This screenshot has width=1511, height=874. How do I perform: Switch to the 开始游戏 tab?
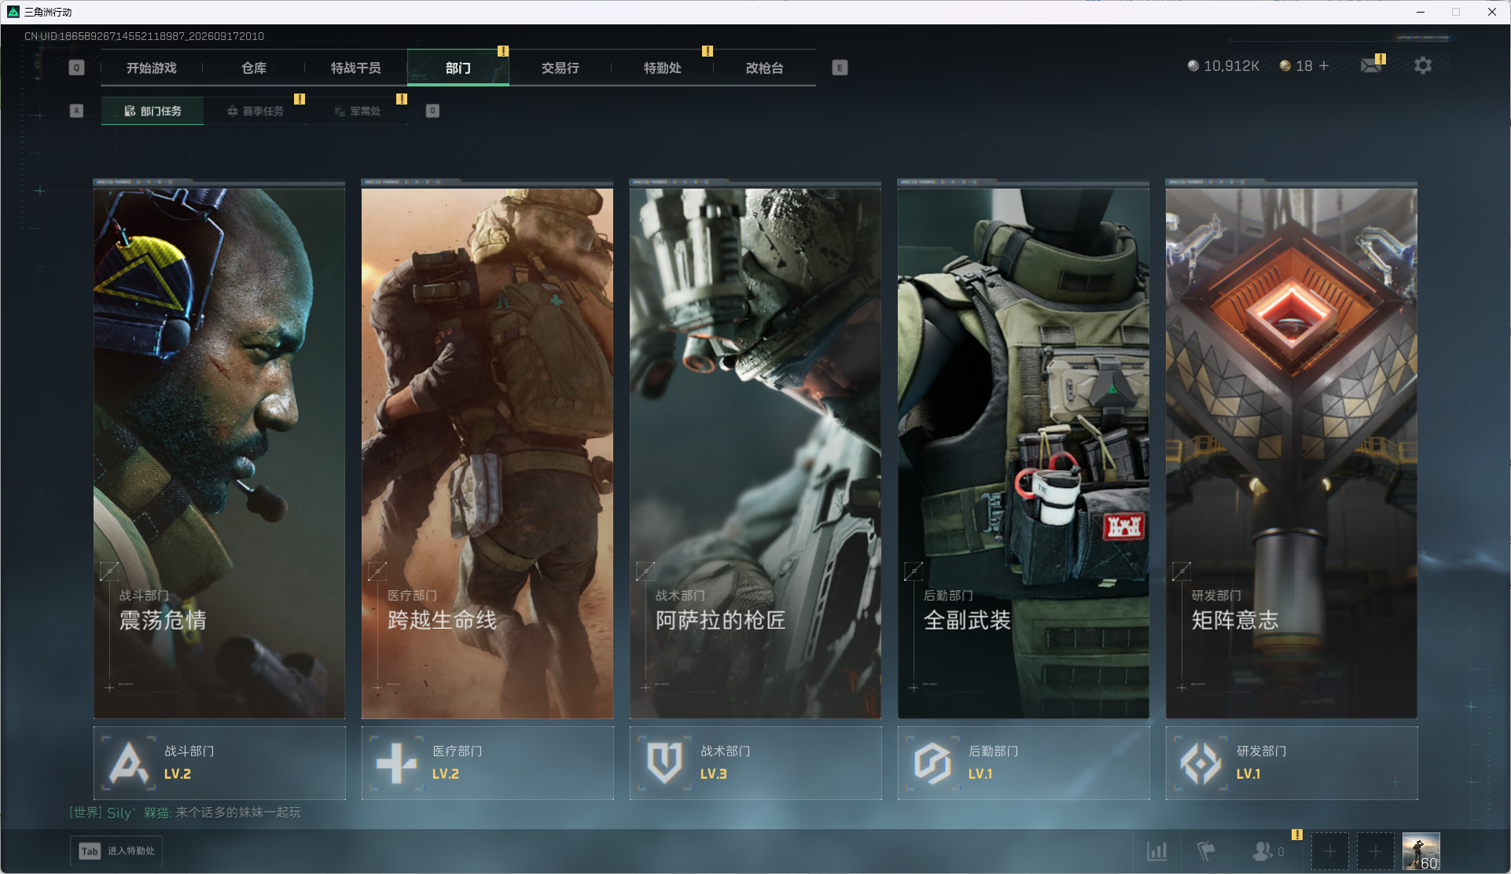pos(152,68)
